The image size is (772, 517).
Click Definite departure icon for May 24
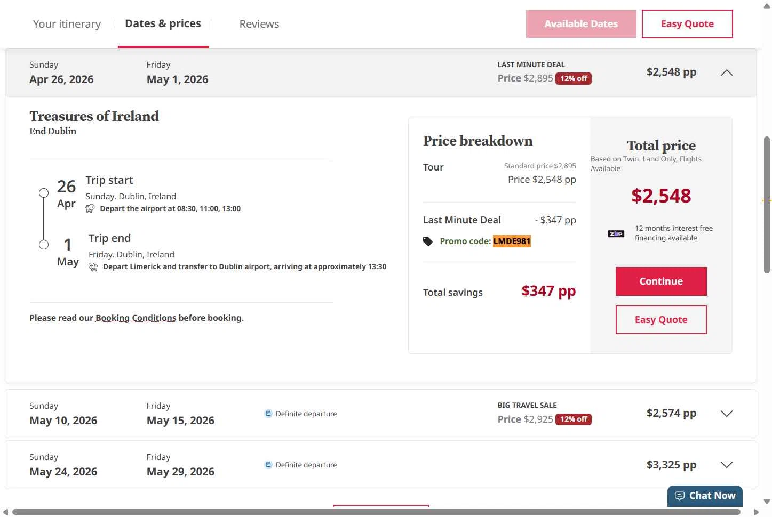268,464
